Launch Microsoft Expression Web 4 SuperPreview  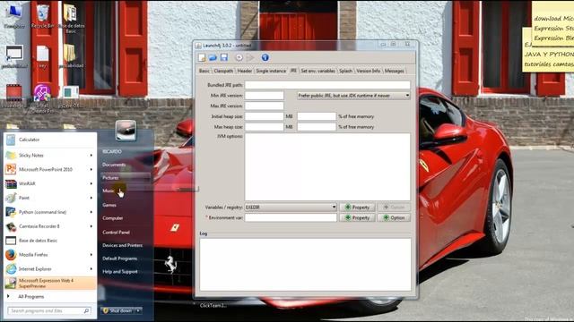[50, 284]
